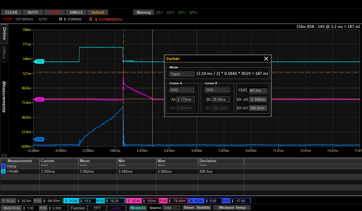Open the Measurements side tab
Screen dimensions: 362x211
click(4, 96)
